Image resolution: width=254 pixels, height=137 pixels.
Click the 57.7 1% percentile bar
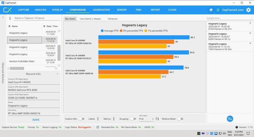[x=130, y=76]
